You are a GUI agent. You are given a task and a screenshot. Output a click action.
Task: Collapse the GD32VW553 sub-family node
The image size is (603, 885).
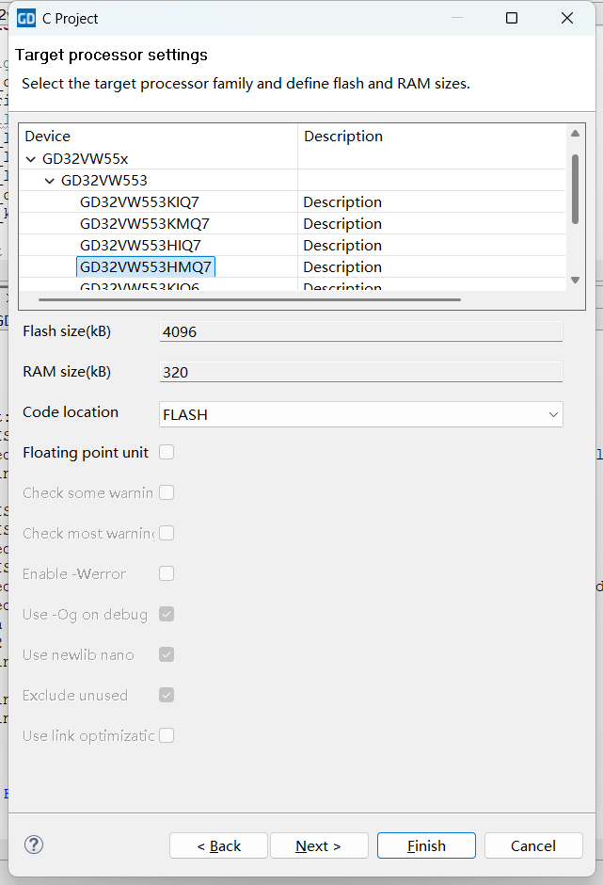pyautogui.click(x=50, y=181)
